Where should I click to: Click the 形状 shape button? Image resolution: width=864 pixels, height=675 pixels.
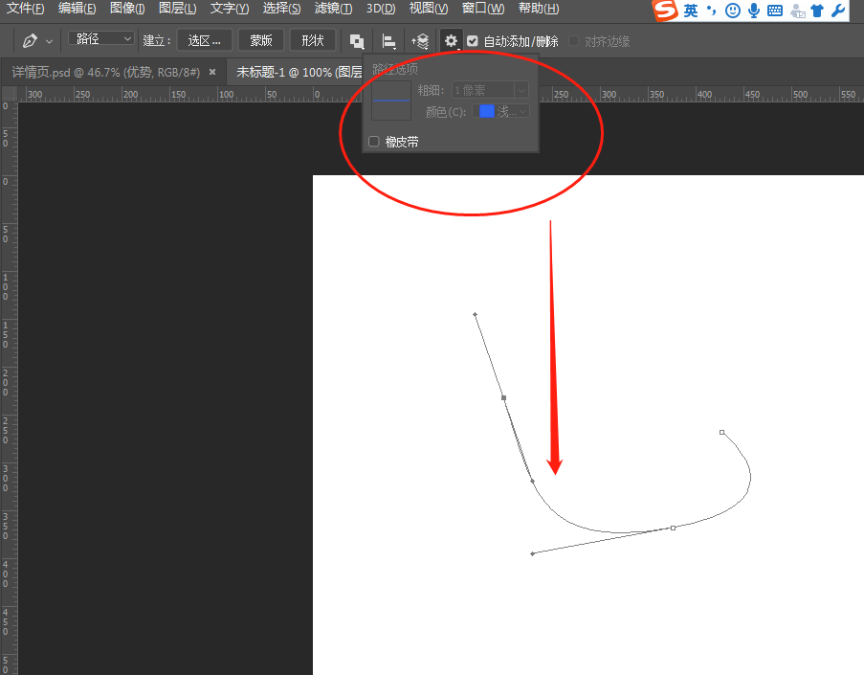point(313,41)
